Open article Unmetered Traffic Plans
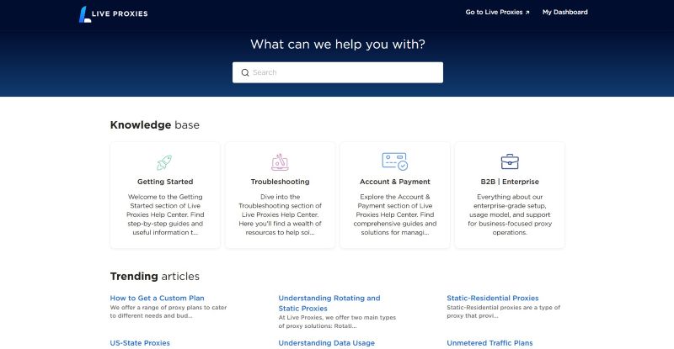Viewport: 674px width, 349px height. (x=489, y=343)
